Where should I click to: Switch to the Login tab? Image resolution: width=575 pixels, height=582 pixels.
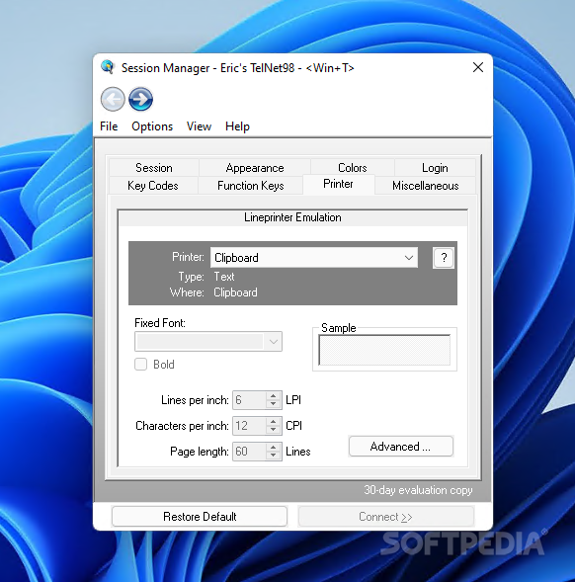click(435, 168)
